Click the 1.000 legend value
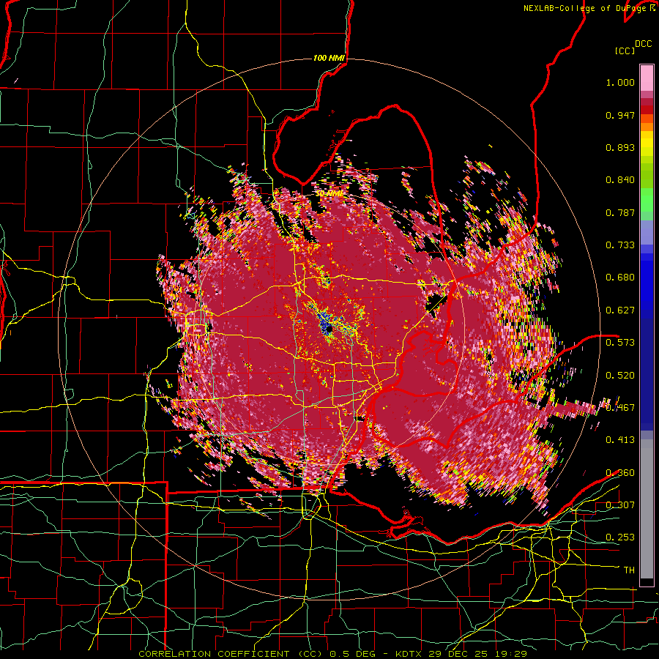 pyautogui.click(x=620, y=82)
